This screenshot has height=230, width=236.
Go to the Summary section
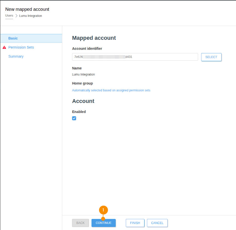pyautogui.click(x=16, y=56)
